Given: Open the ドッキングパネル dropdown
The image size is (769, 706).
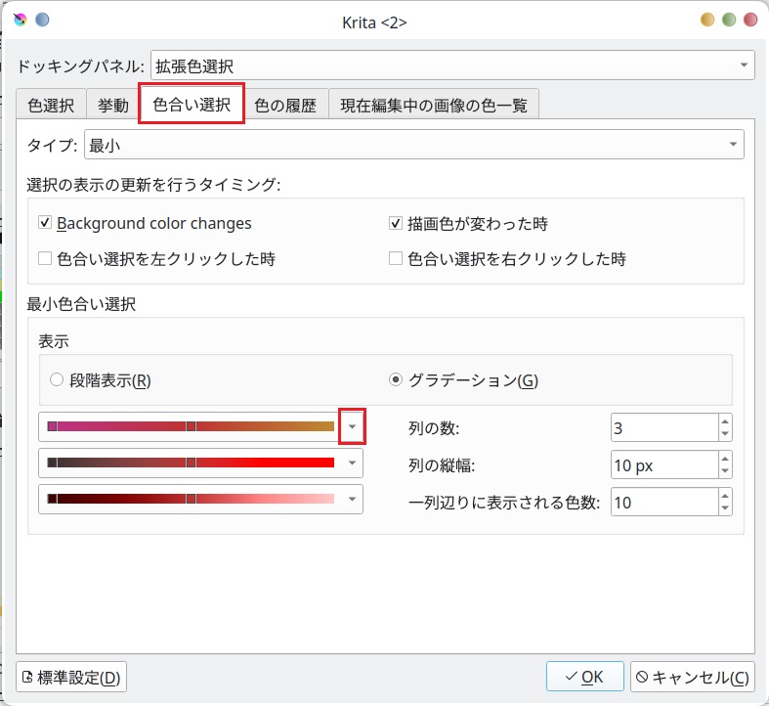Looking at the screenshot, I should point(452,66).
